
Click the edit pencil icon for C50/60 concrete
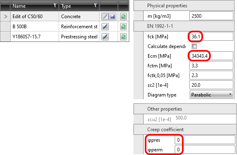click(x=105, y=17)
